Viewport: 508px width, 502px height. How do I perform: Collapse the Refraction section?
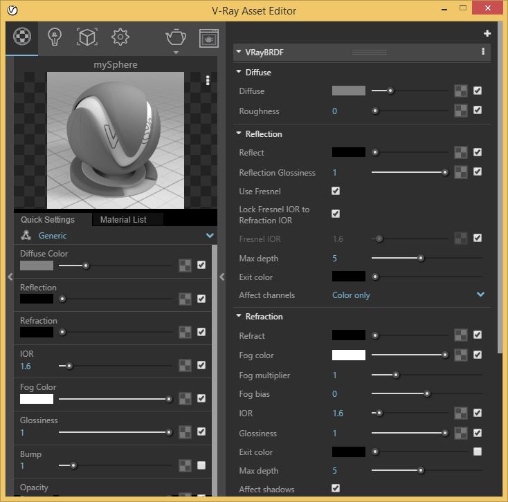click(x=239, y=315)
